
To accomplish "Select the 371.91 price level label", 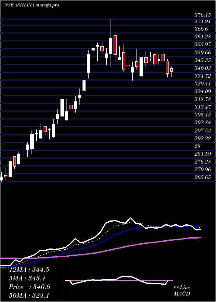I will [x=202, y=21].
